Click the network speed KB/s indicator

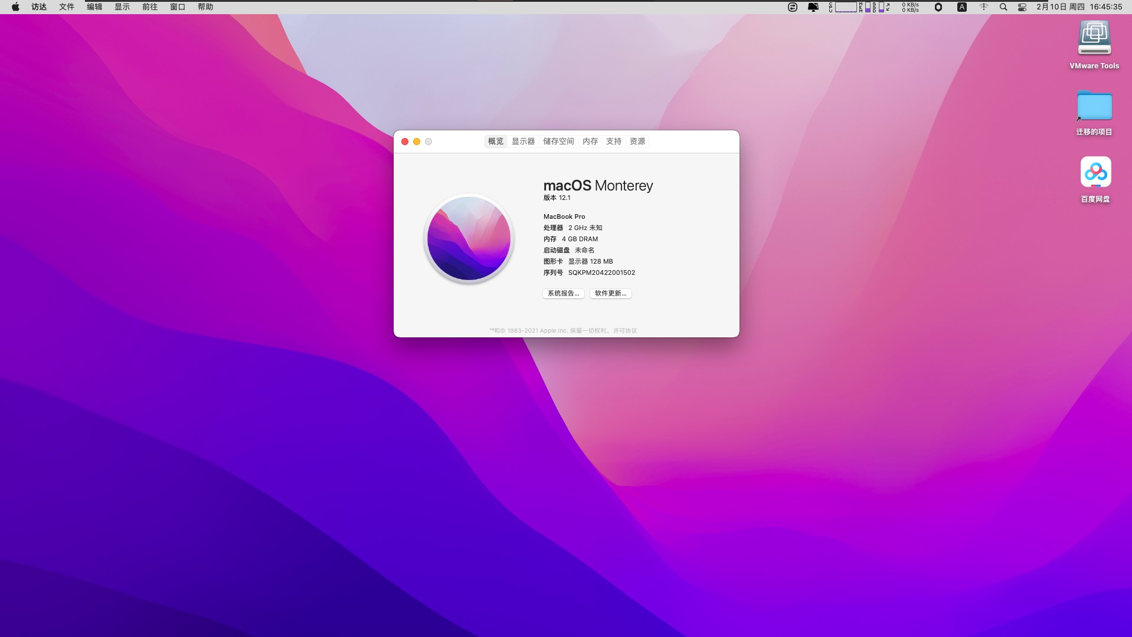[x=910, y=7]
